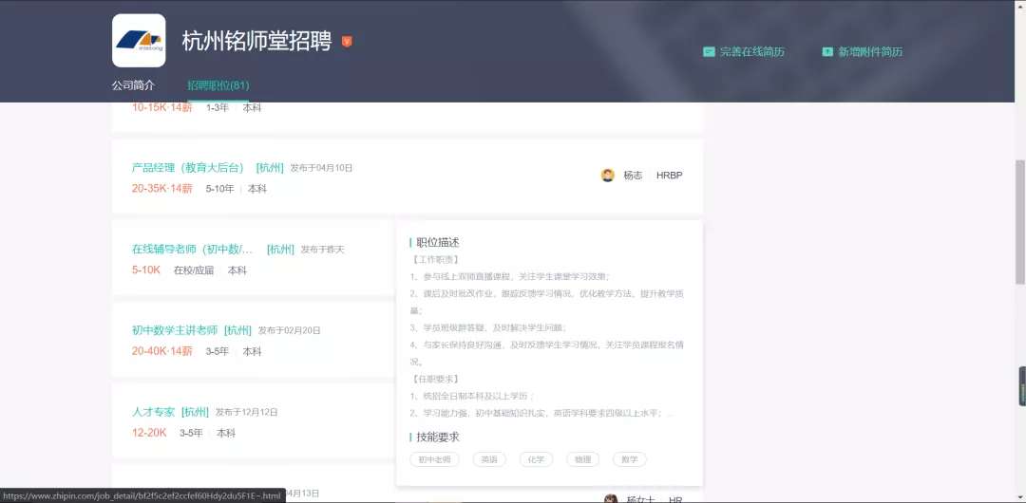The width and height of the screenshot is (1026, 503).
Task: Click recruiter name 杨志
Action: coord(633,176)
